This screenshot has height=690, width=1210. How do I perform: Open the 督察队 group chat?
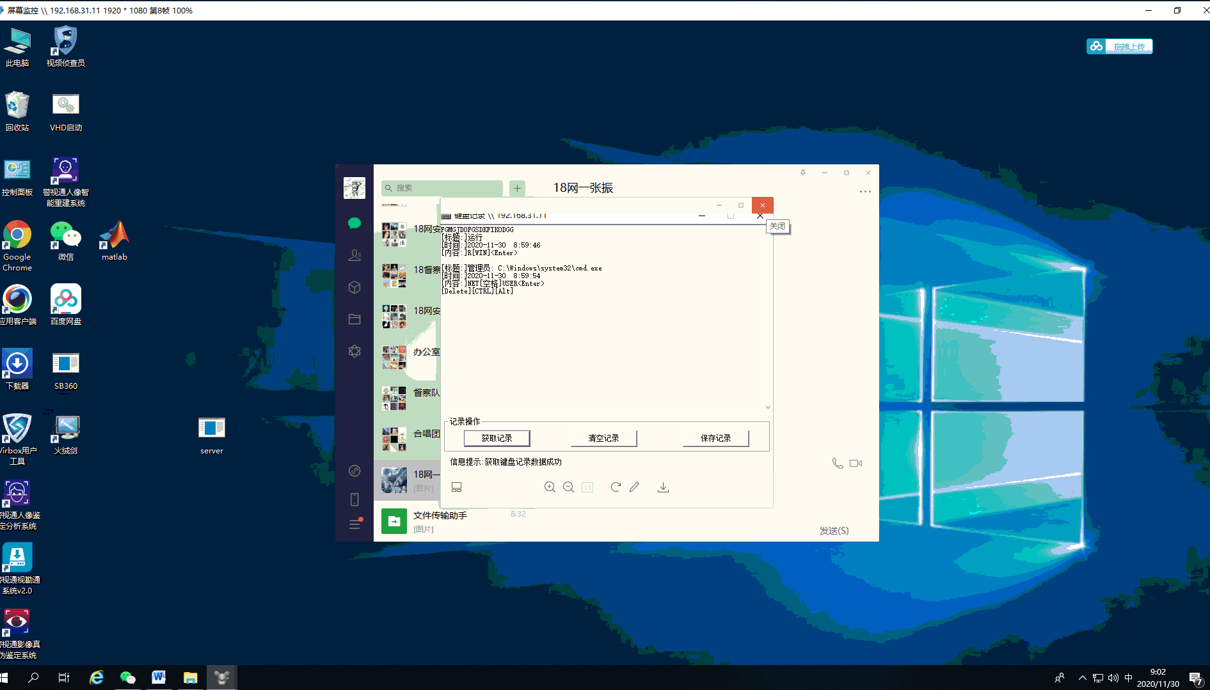pos(408,398)
